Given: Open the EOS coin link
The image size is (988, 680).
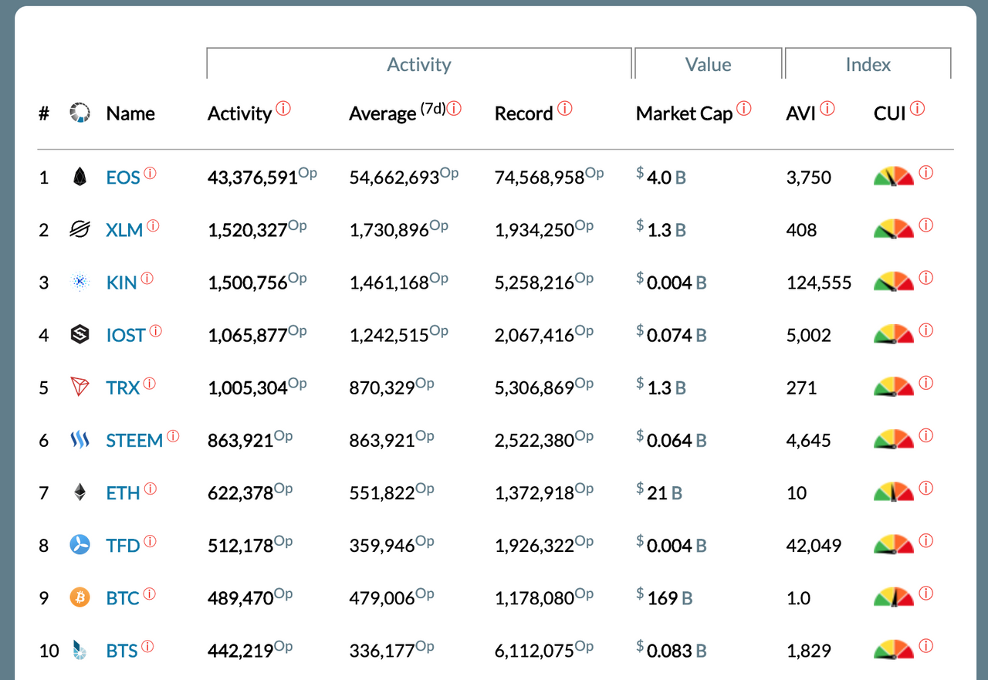Looking at the screenshot, I should 123,178.
